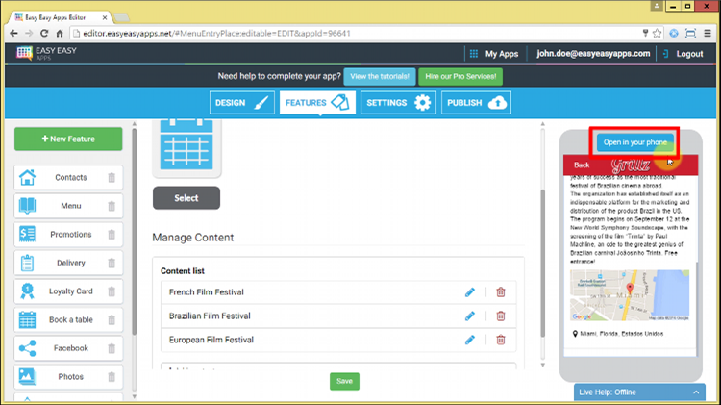
Task: Delete the Loyalty Card feature
Action: [x=112, y=291]
